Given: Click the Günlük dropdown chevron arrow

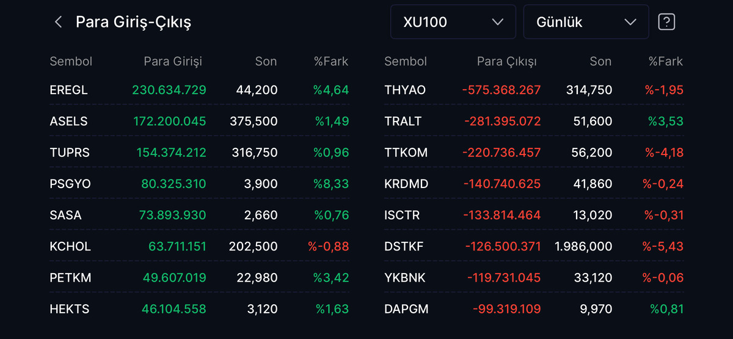Looking at the screenshot, I should 630,22.
